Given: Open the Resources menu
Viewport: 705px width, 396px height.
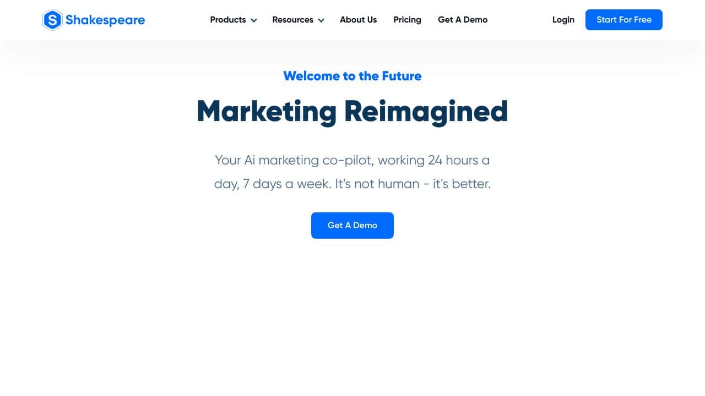Looking at the screenshot, I should point(293,20).
